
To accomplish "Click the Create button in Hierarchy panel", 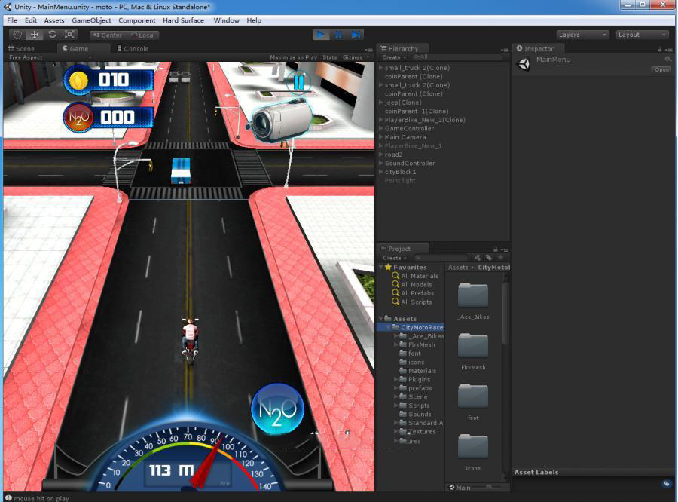I will (x=393, y=57).
